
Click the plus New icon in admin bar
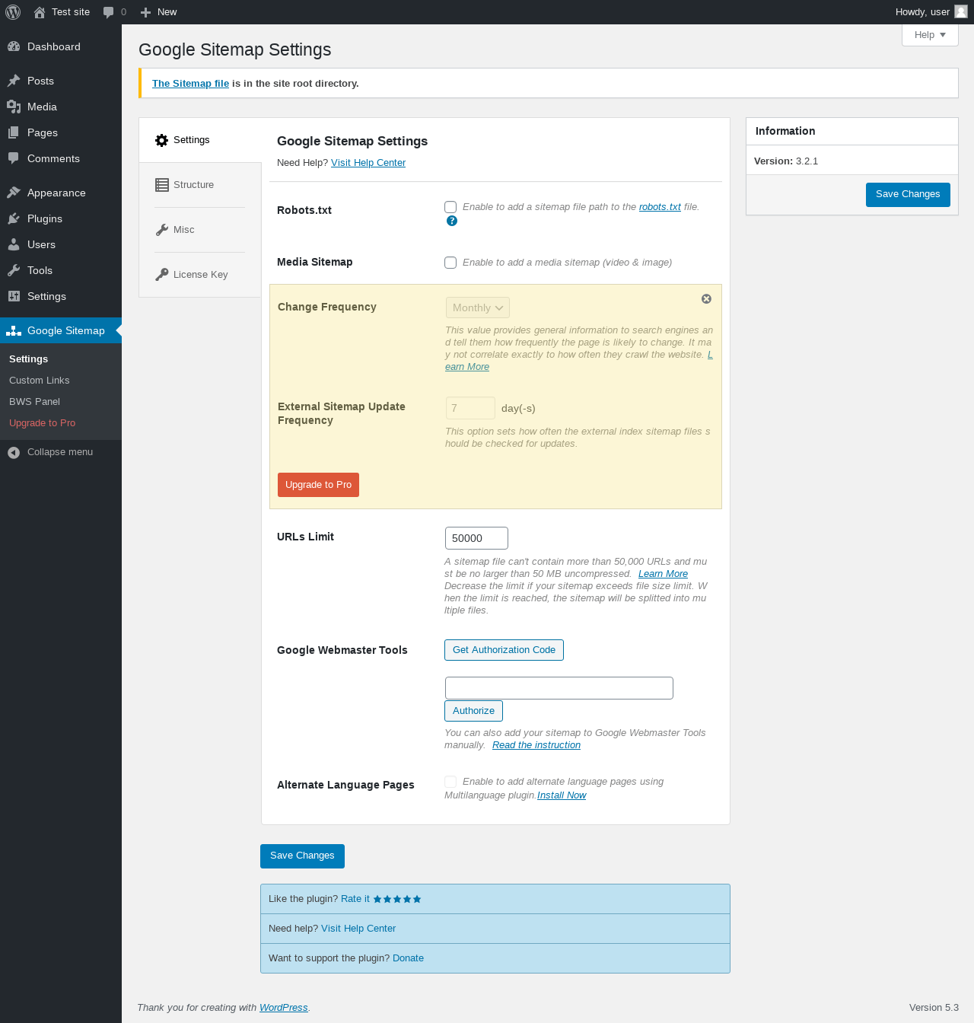146,12
